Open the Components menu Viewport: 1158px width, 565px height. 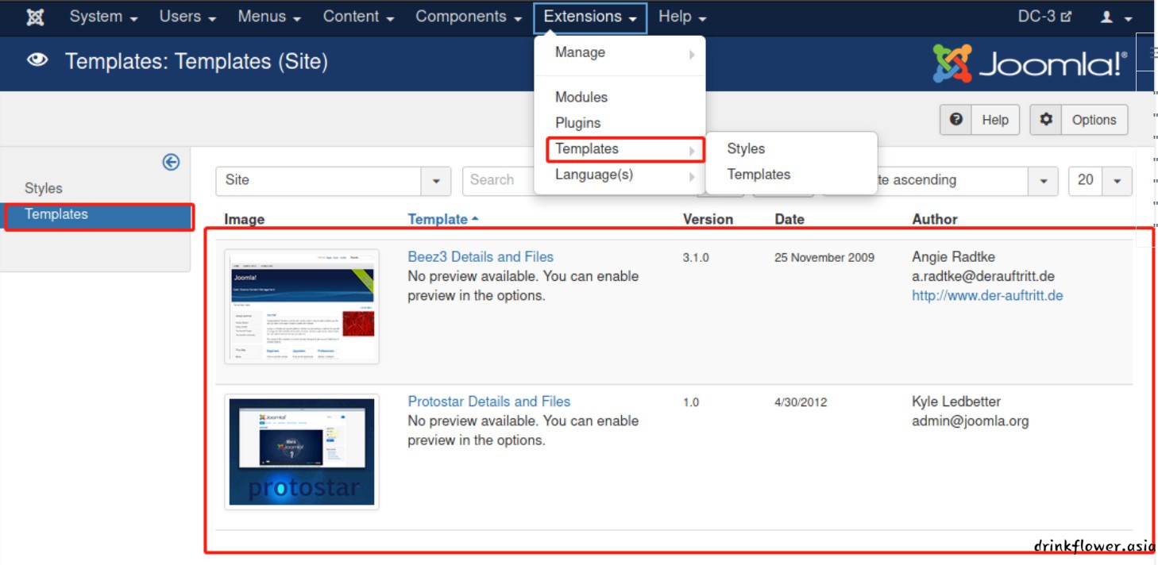coord(469,17)
